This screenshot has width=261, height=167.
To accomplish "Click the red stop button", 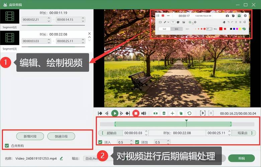I will tap(136, 113).
